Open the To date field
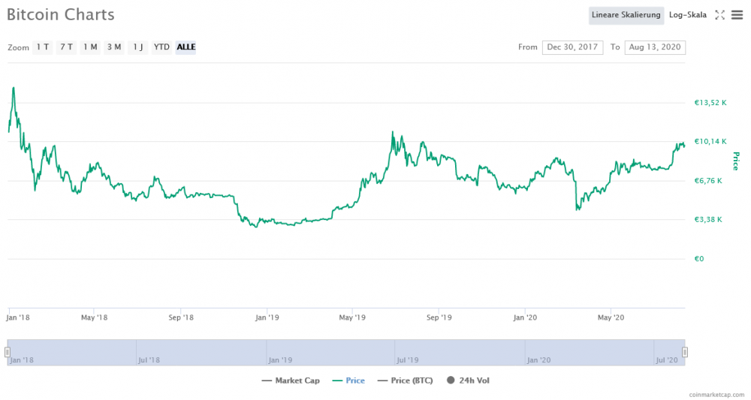The width and height of the screenshot is (751, 400). (655, 47)
